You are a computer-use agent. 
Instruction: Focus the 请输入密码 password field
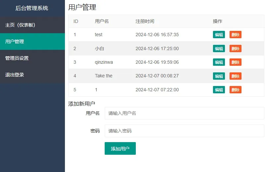coord(185,131)
